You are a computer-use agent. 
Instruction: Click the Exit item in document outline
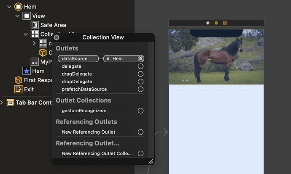[x=29, y=89]
